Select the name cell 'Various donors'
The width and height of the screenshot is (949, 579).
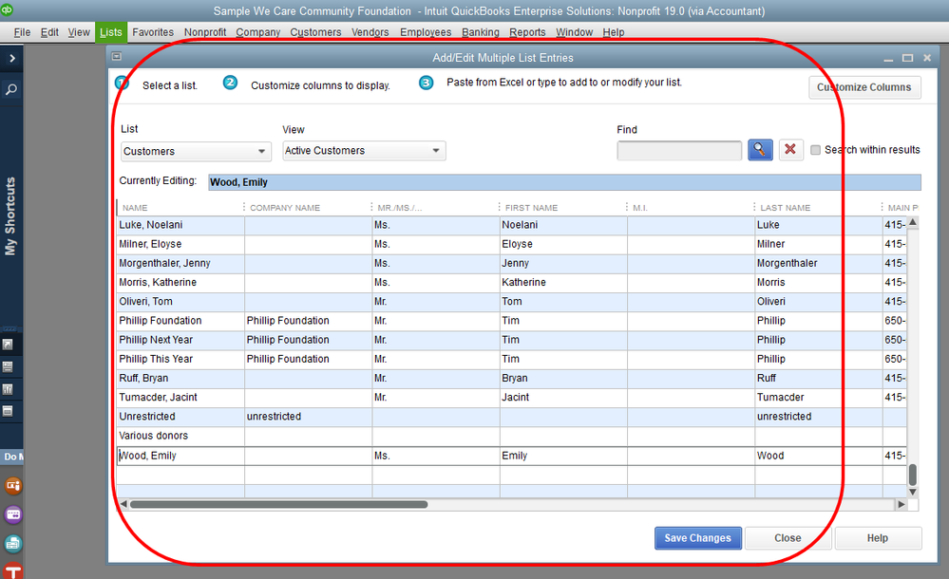point(180,436)
